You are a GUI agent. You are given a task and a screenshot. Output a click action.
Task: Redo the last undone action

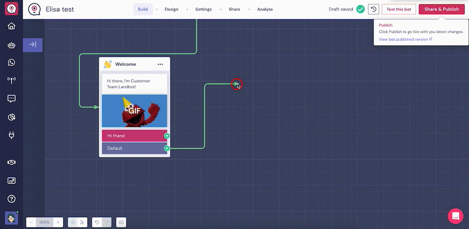tap(106, 222)
